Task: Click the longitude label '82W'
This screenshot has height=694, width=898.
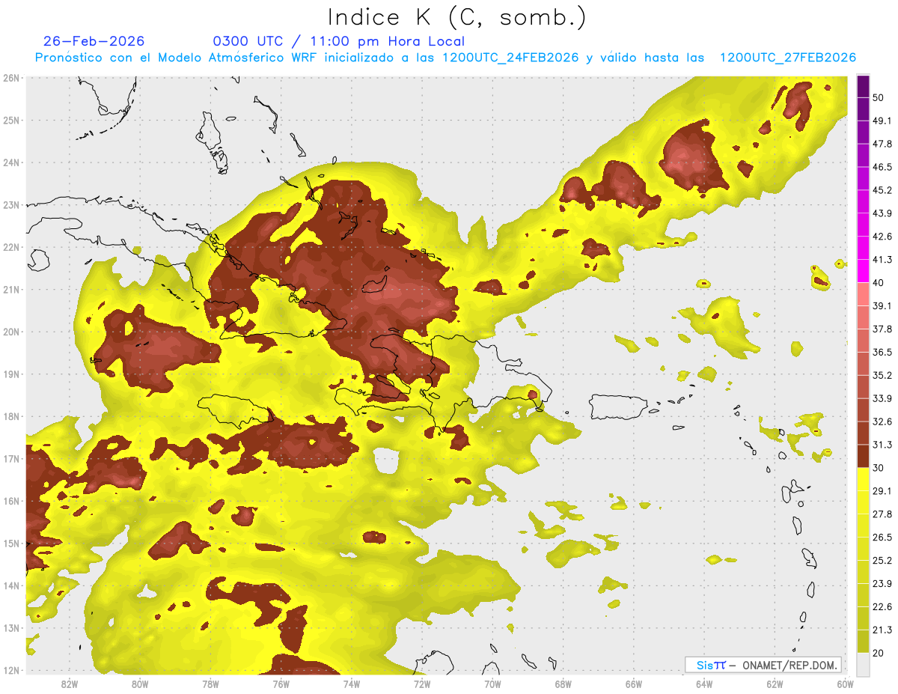Action: 69,684
